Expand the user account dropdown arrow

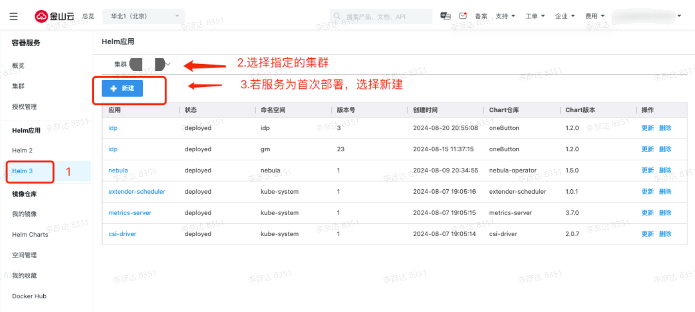pyautogui.click(x=679, y=16)
